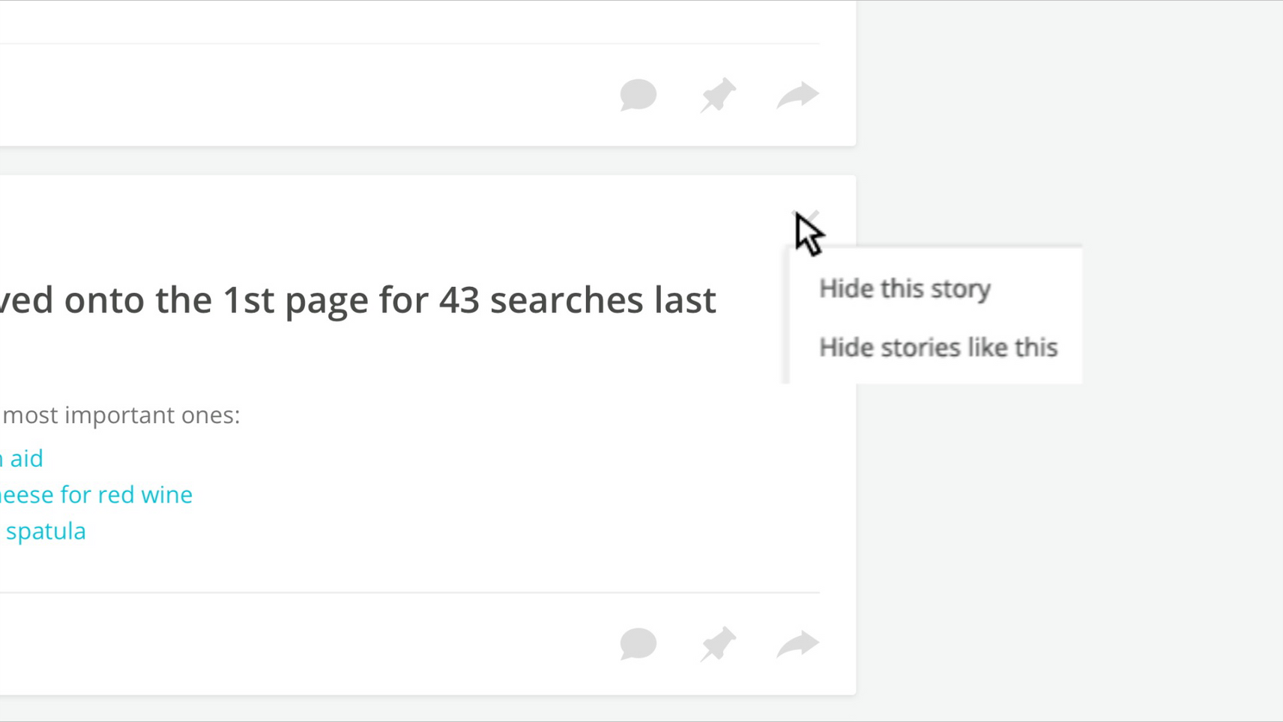This screenshot has height=722, width=1283.
Task: Select 'Hide stories like this'
Action: [938, 347]
